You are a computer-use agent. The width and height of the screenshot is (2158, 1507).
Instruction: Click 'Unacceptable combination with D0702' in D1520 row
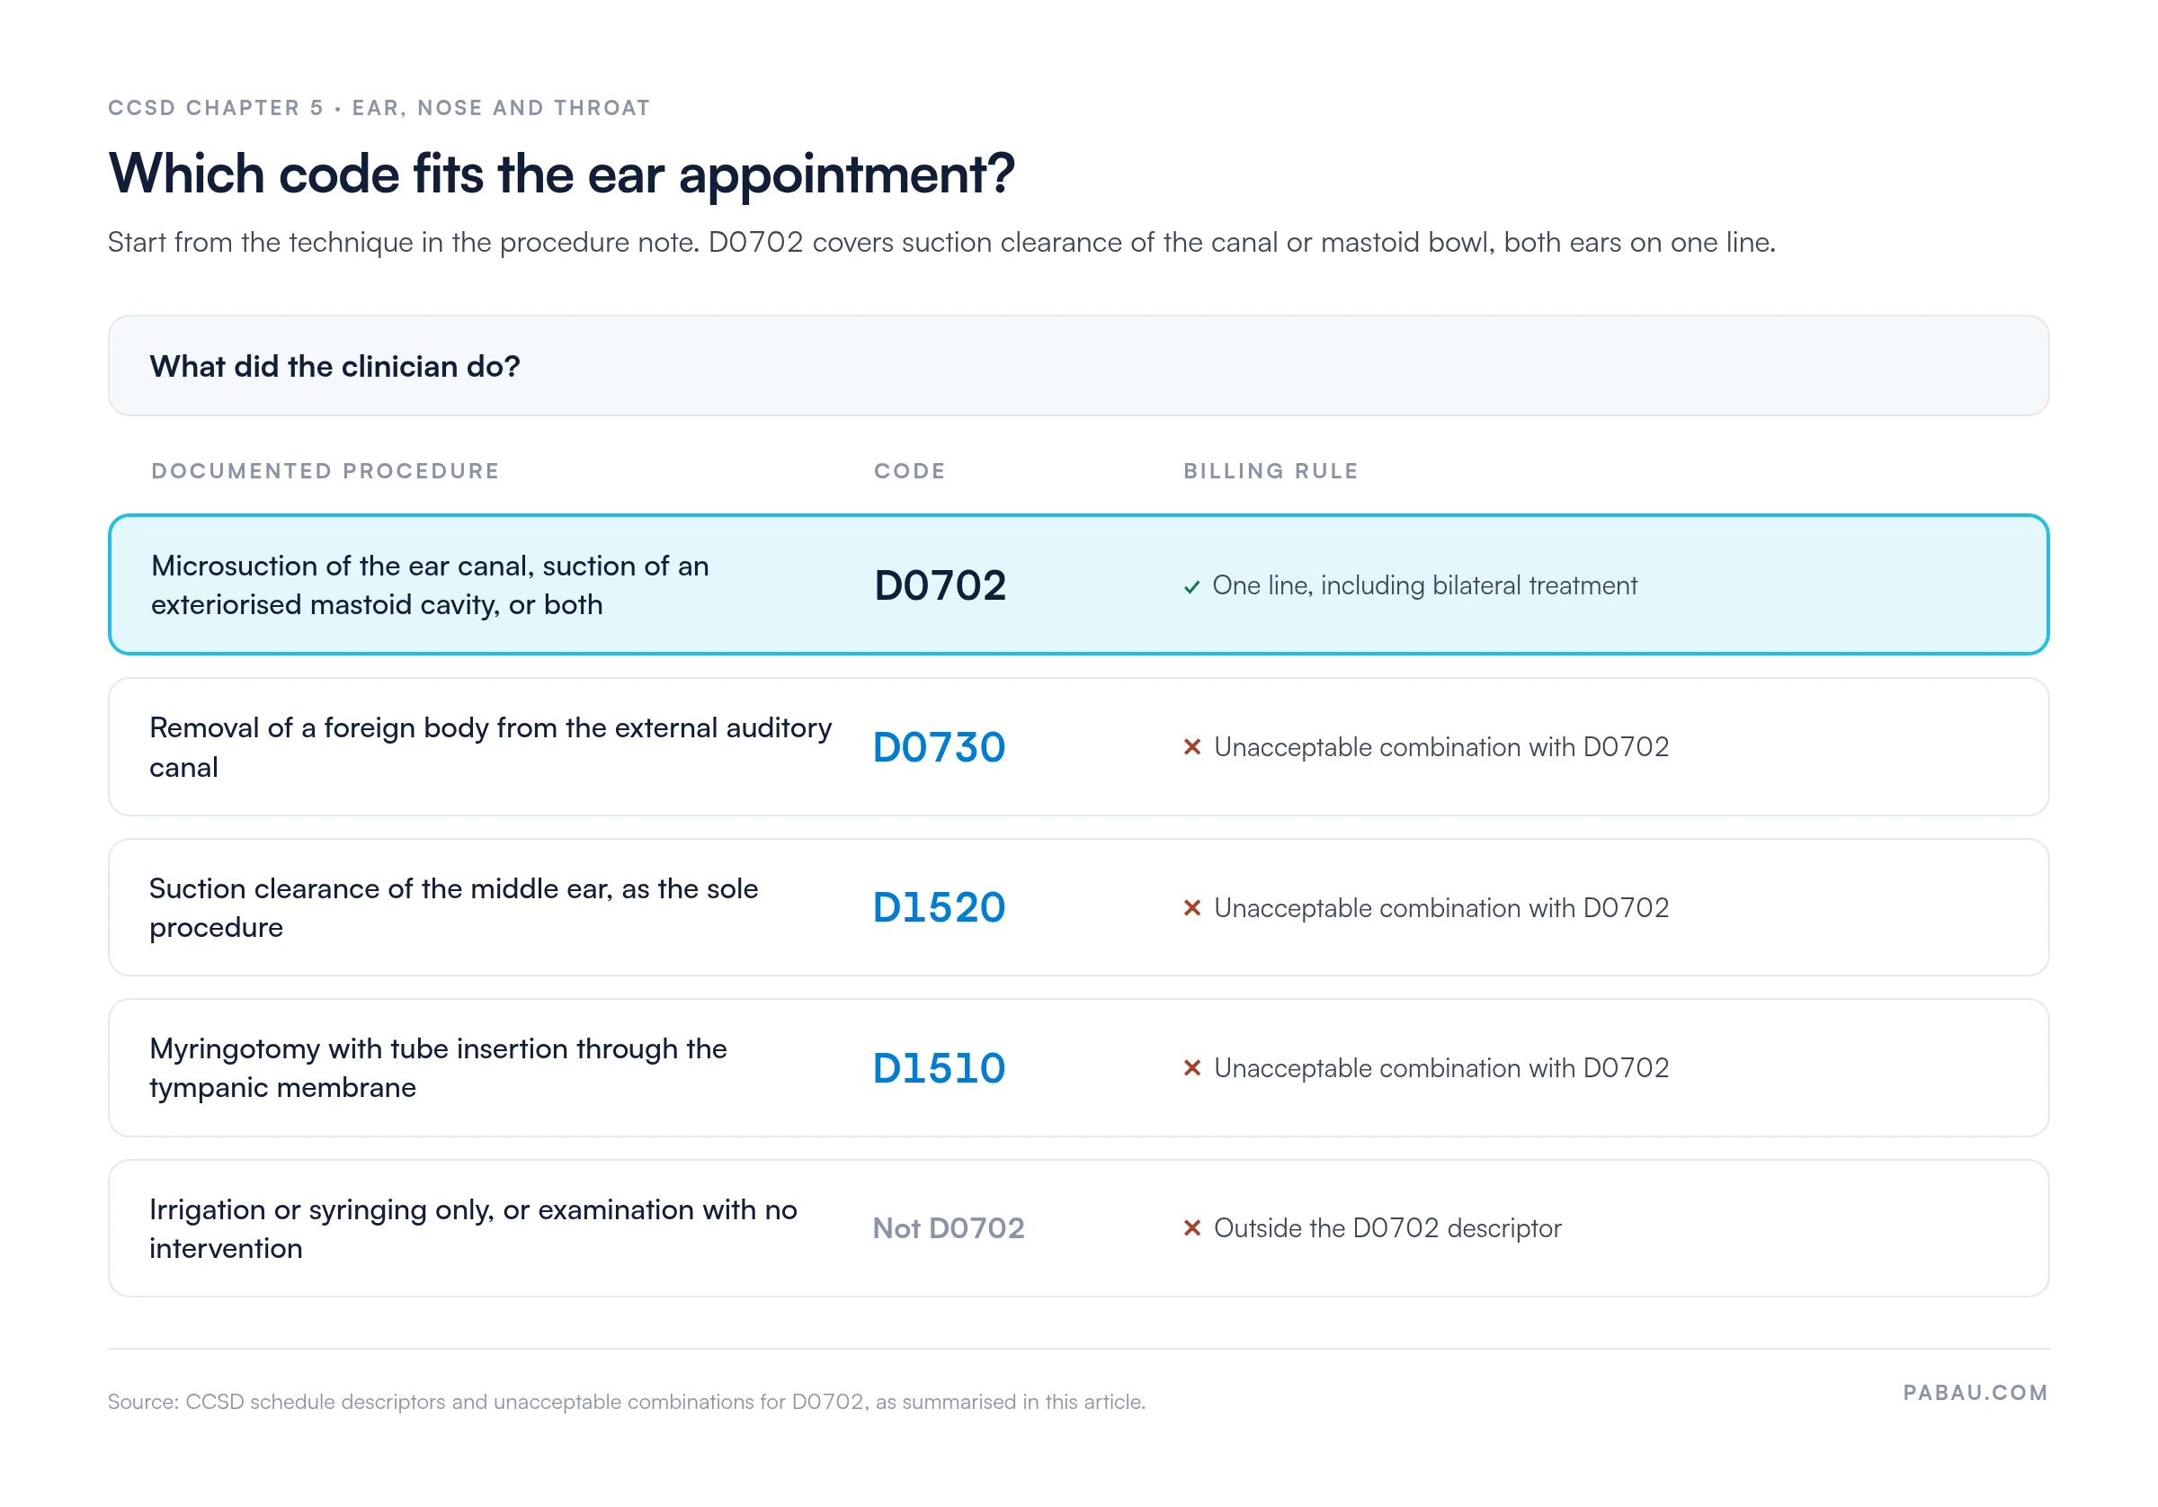coord(1440,907)
